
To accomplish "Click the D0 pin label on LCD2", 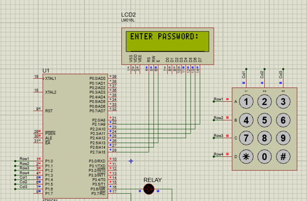I will click(x=167, y=60).
